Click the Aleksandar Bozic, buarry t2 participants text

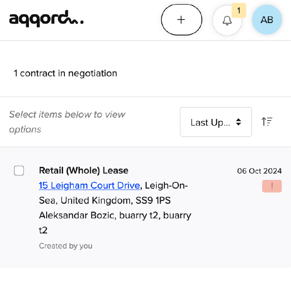(115, 223)
